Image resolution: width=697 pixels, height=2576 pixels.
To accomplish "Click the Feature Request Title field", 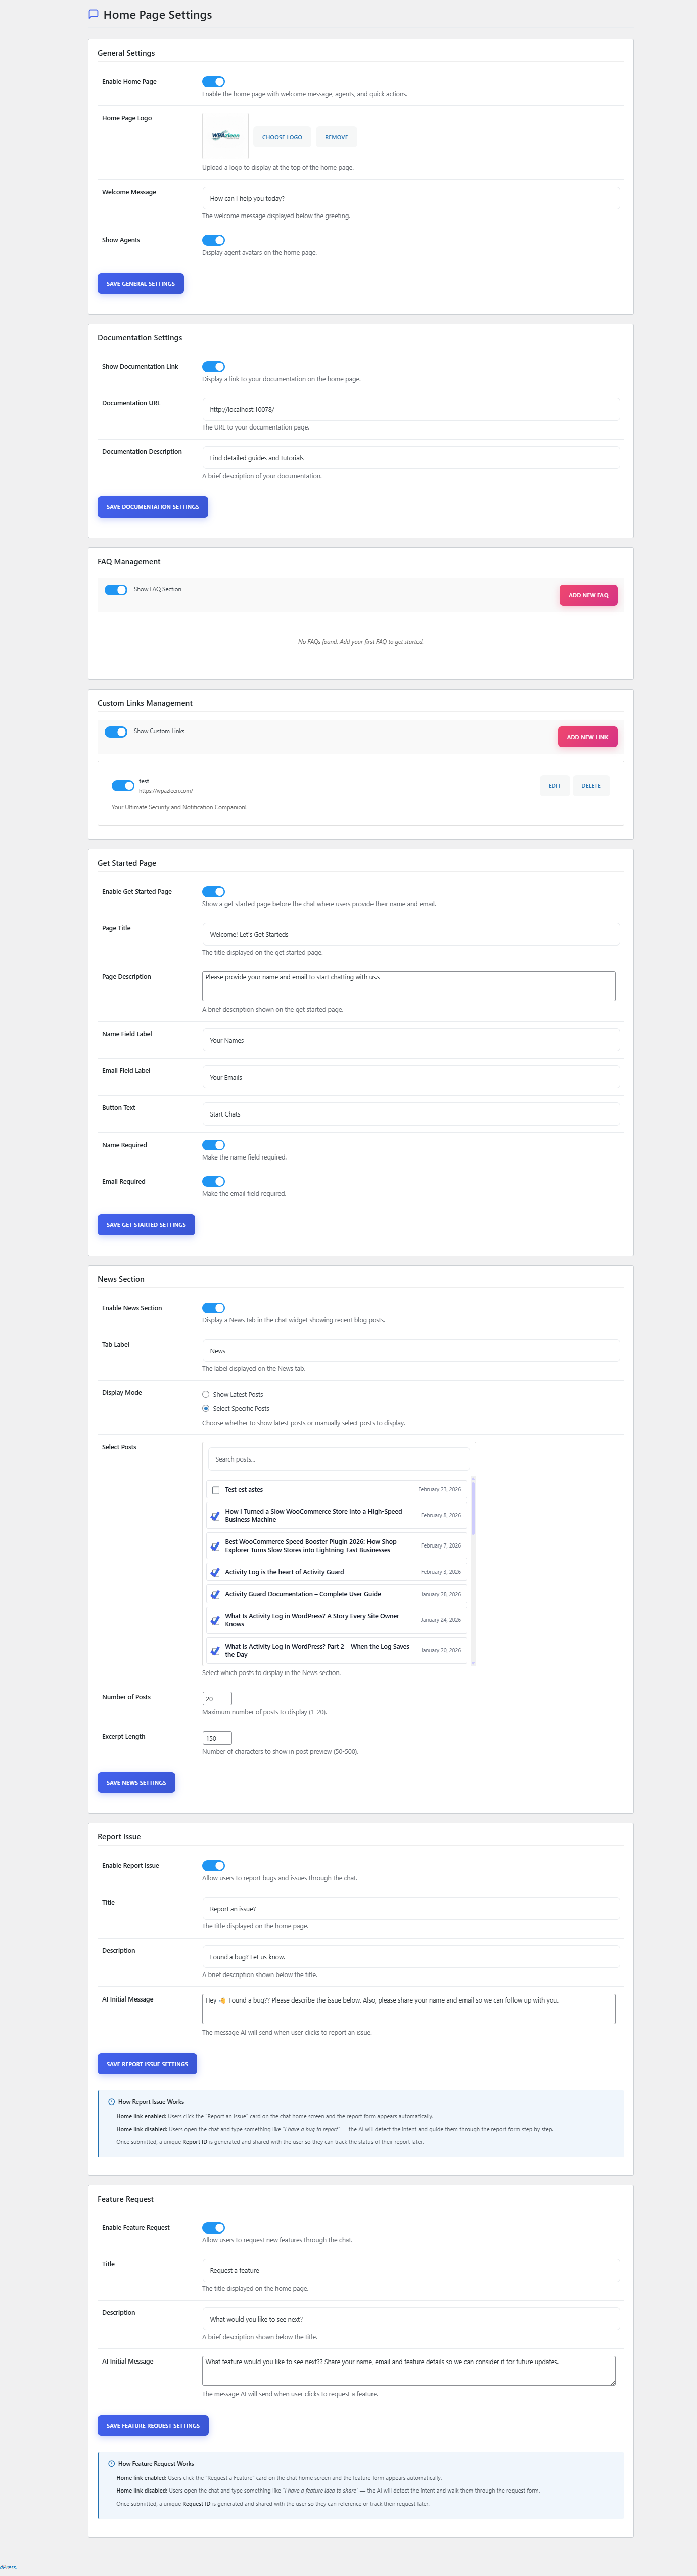I will [410, 2271].
